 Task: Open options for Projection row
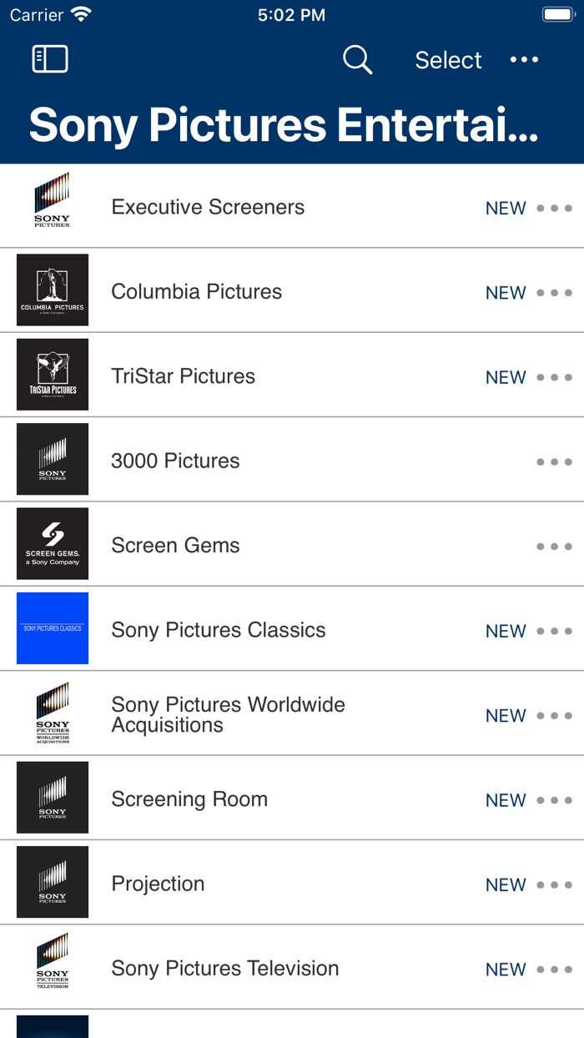pos(554,884)
